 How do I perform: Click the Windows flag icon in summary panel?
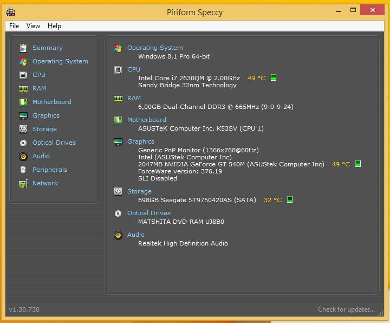click(x=118, y=48)
